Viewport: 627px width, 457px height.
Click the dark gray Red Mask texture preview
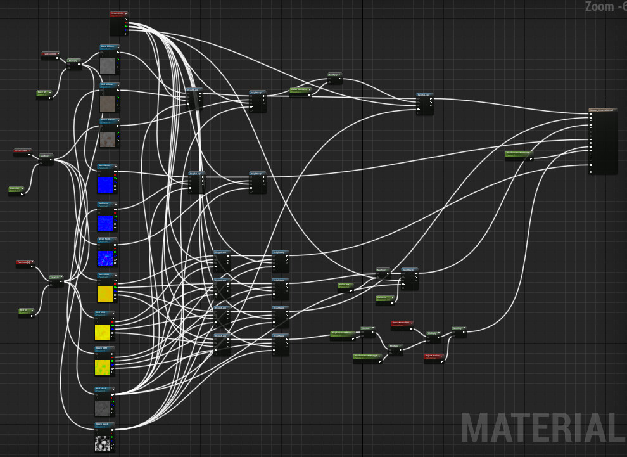point(103,408)
